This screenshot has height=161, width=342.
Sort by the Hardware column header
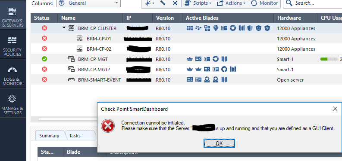click(x=295, y=18)
